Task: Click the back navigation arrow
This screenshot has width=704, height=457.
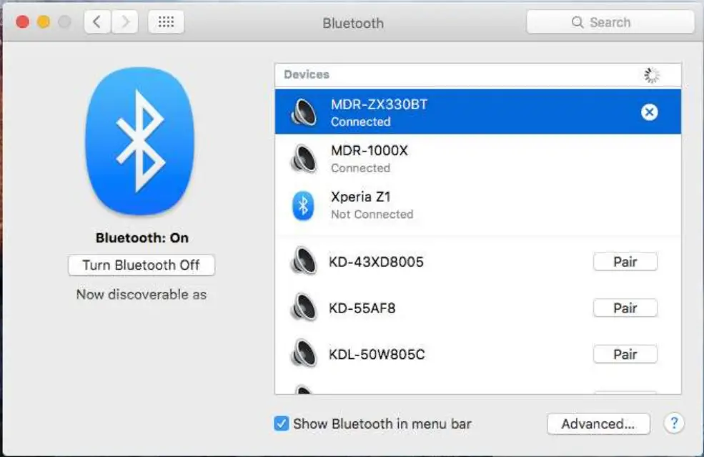Action: pyautogui.click(x=97, y=21)
